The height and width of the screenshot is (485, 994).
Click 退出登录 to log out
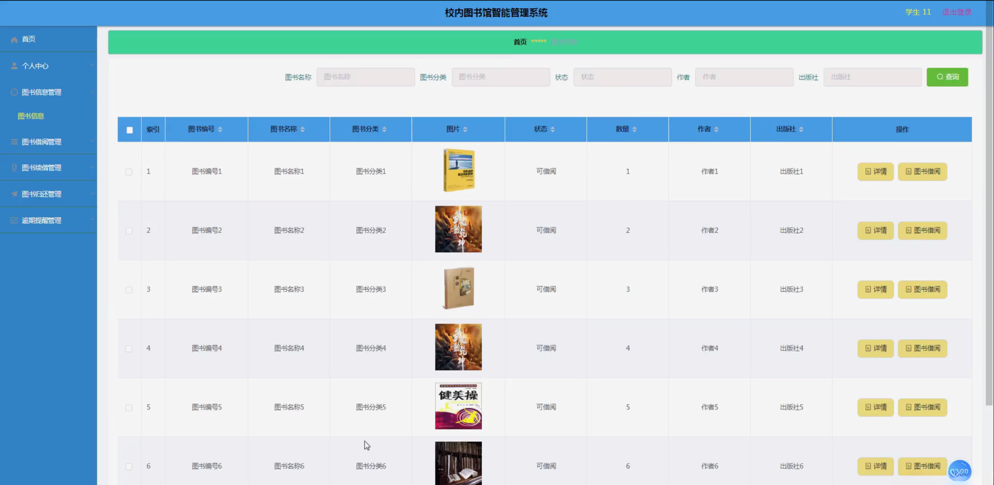[957, 12]
